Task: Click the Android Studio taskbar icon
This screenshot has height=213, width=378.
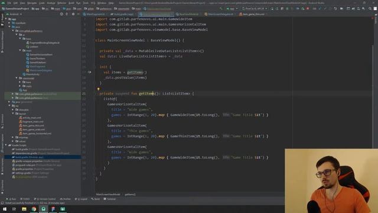Action: 43,209
